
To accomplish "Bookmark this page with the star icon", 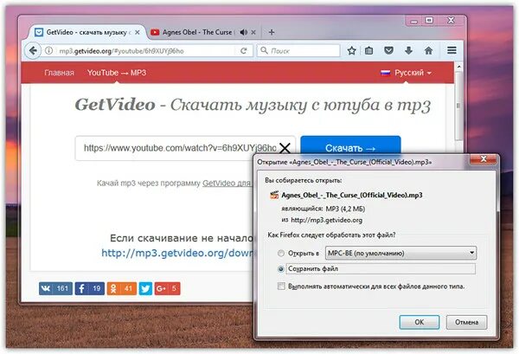I will click(351, 51).
